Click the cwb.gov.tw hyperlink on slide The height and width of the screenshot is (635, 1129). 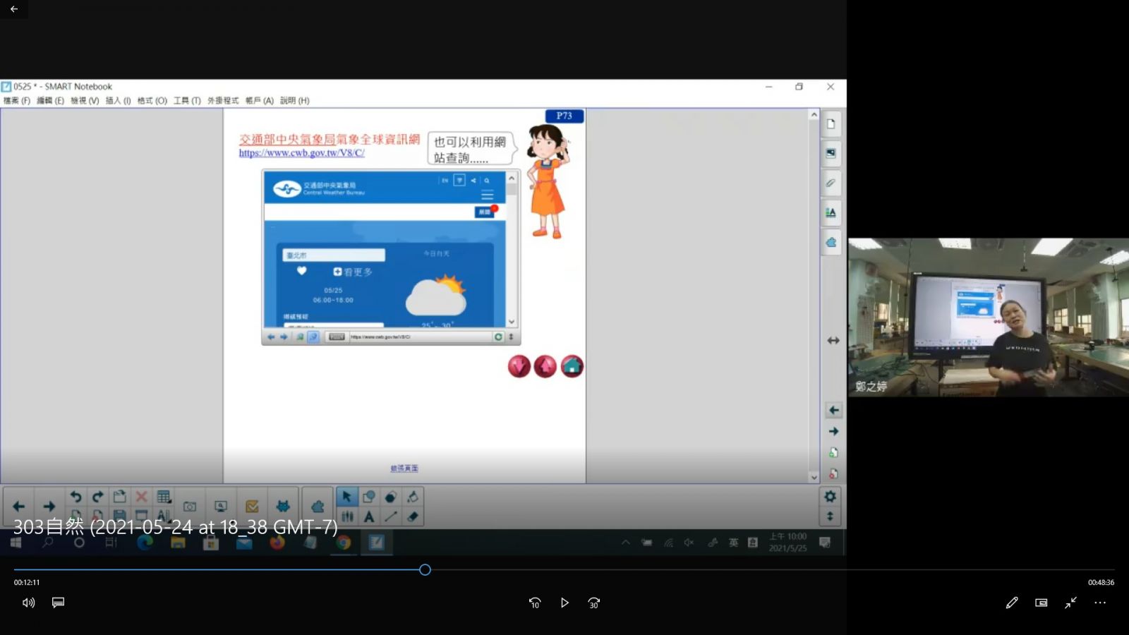pyautogui.click(x=301, y=153)
